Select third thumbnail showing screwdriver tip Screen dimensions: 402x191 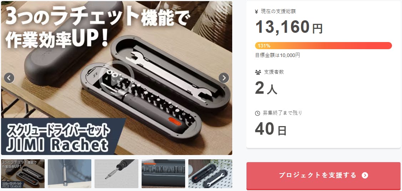(116, 174)
